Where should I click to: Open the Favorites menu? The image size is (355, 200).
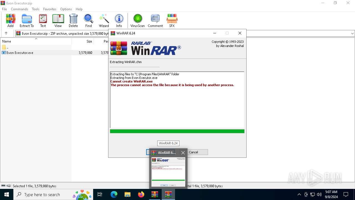pyautogui.click(x=50, y=9)
